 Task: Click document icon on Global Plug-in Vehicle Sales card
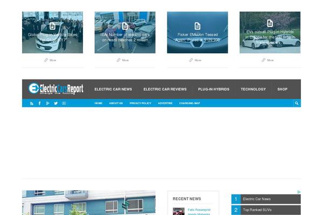(53, 26)
